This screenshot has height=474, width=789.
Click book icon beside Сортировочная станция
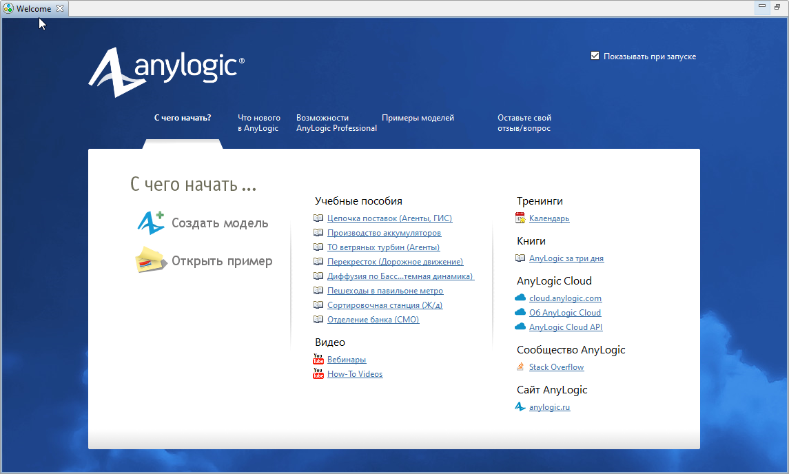(x=318, y=305)
